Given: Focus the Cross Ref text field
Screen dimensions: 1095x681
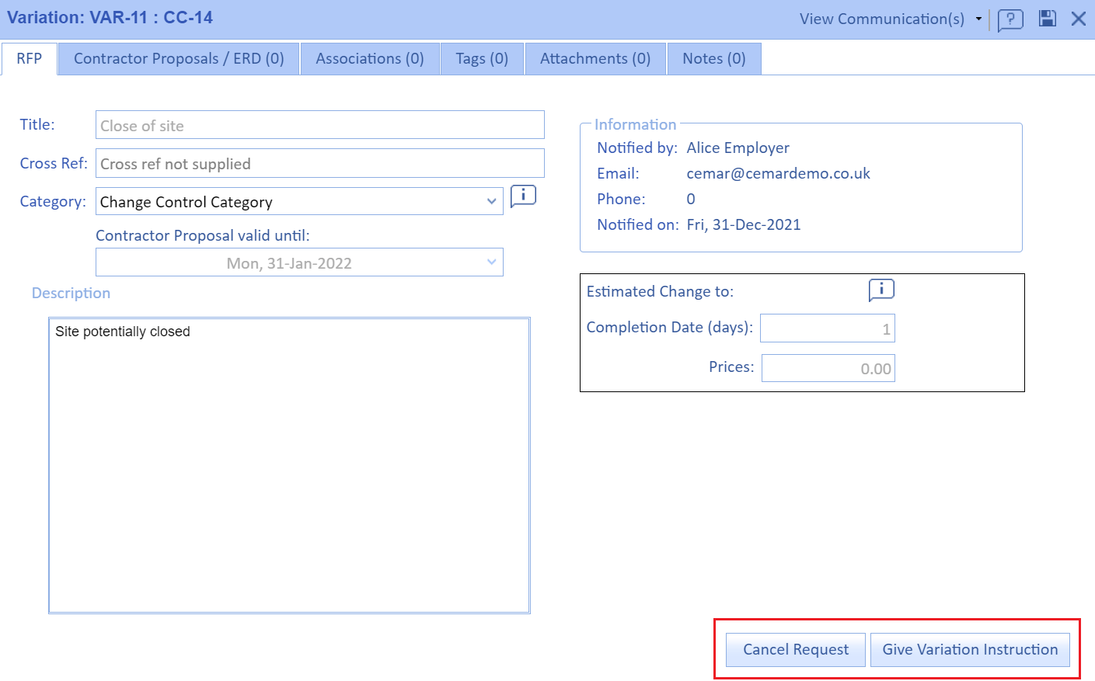Looking at the screenshot, I should pyautogui.click(x=319, y=164).
